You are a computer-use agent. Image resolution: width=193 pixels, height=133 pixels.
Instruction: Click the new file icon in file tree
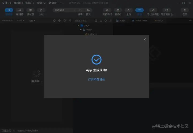pyautogui.click(x=96, y=21)
